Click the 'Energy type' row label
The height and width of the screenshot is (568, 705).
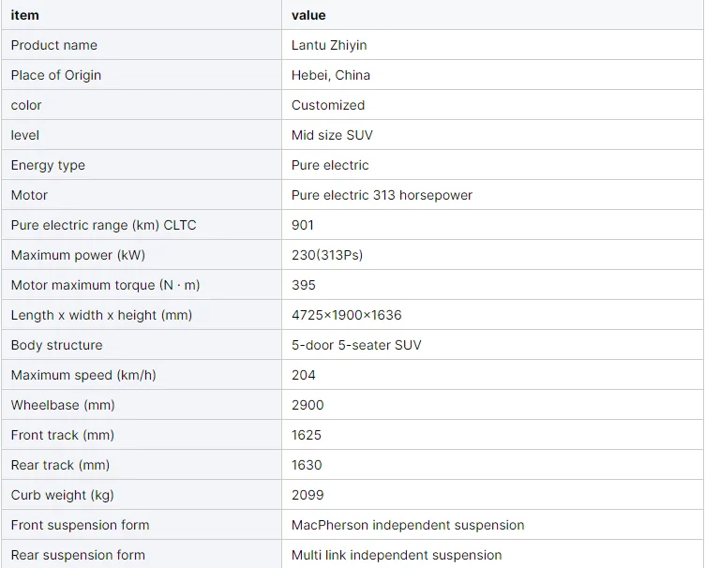tap(48, 165)
